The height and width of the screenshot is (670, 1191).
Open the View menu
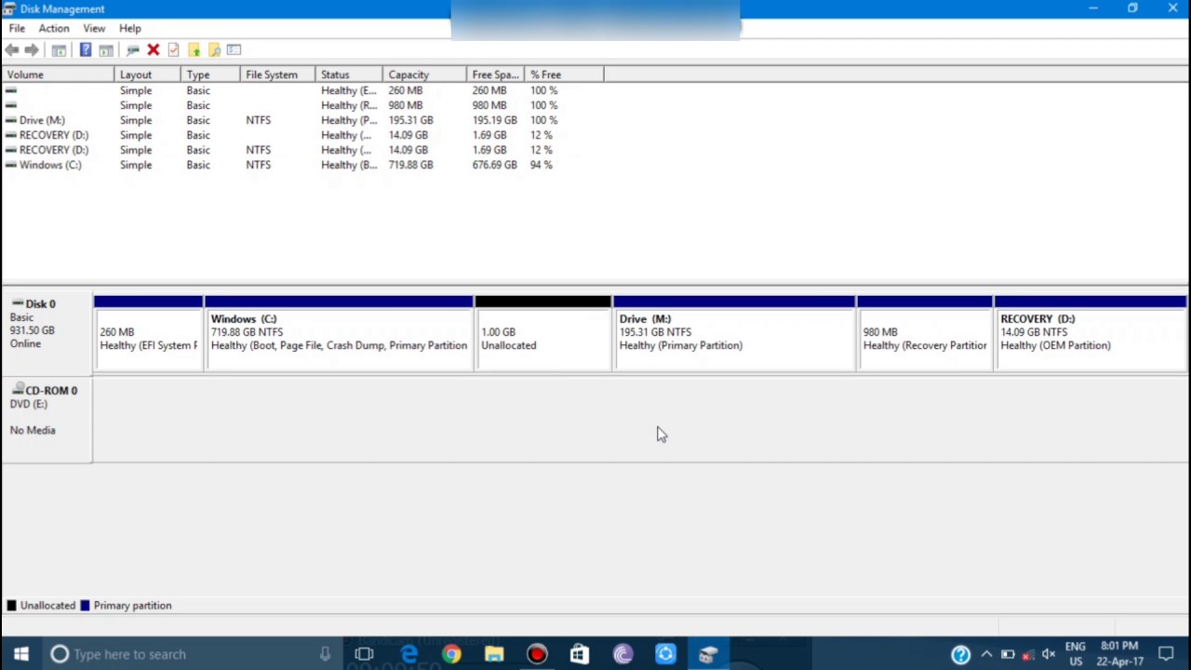94,29
